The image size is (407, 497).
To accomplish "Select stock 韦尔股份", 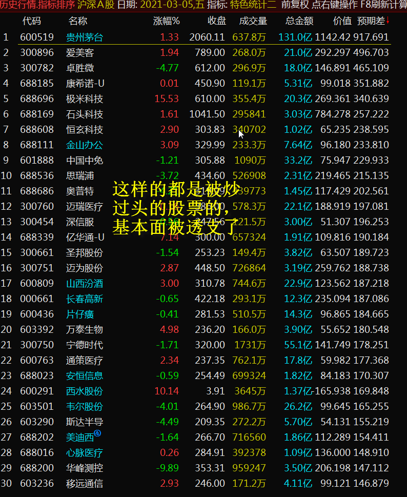I will (85, 406).
